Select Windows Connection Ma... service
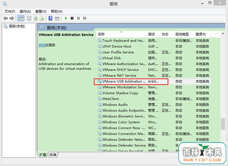Viewport: 228px width, 166px height. coord(154,134)
